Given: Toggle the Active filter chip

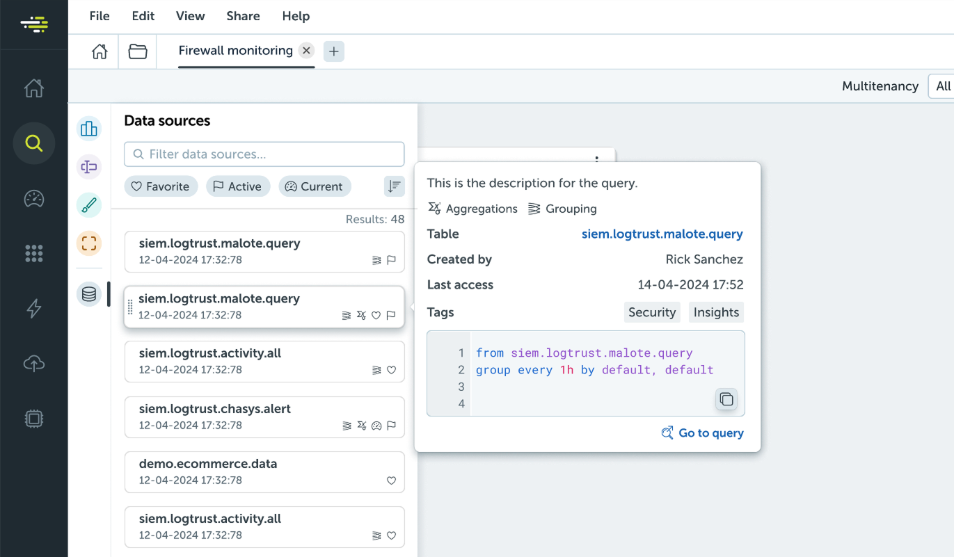Looking at the screenshot, I should (x=237, y=186).
